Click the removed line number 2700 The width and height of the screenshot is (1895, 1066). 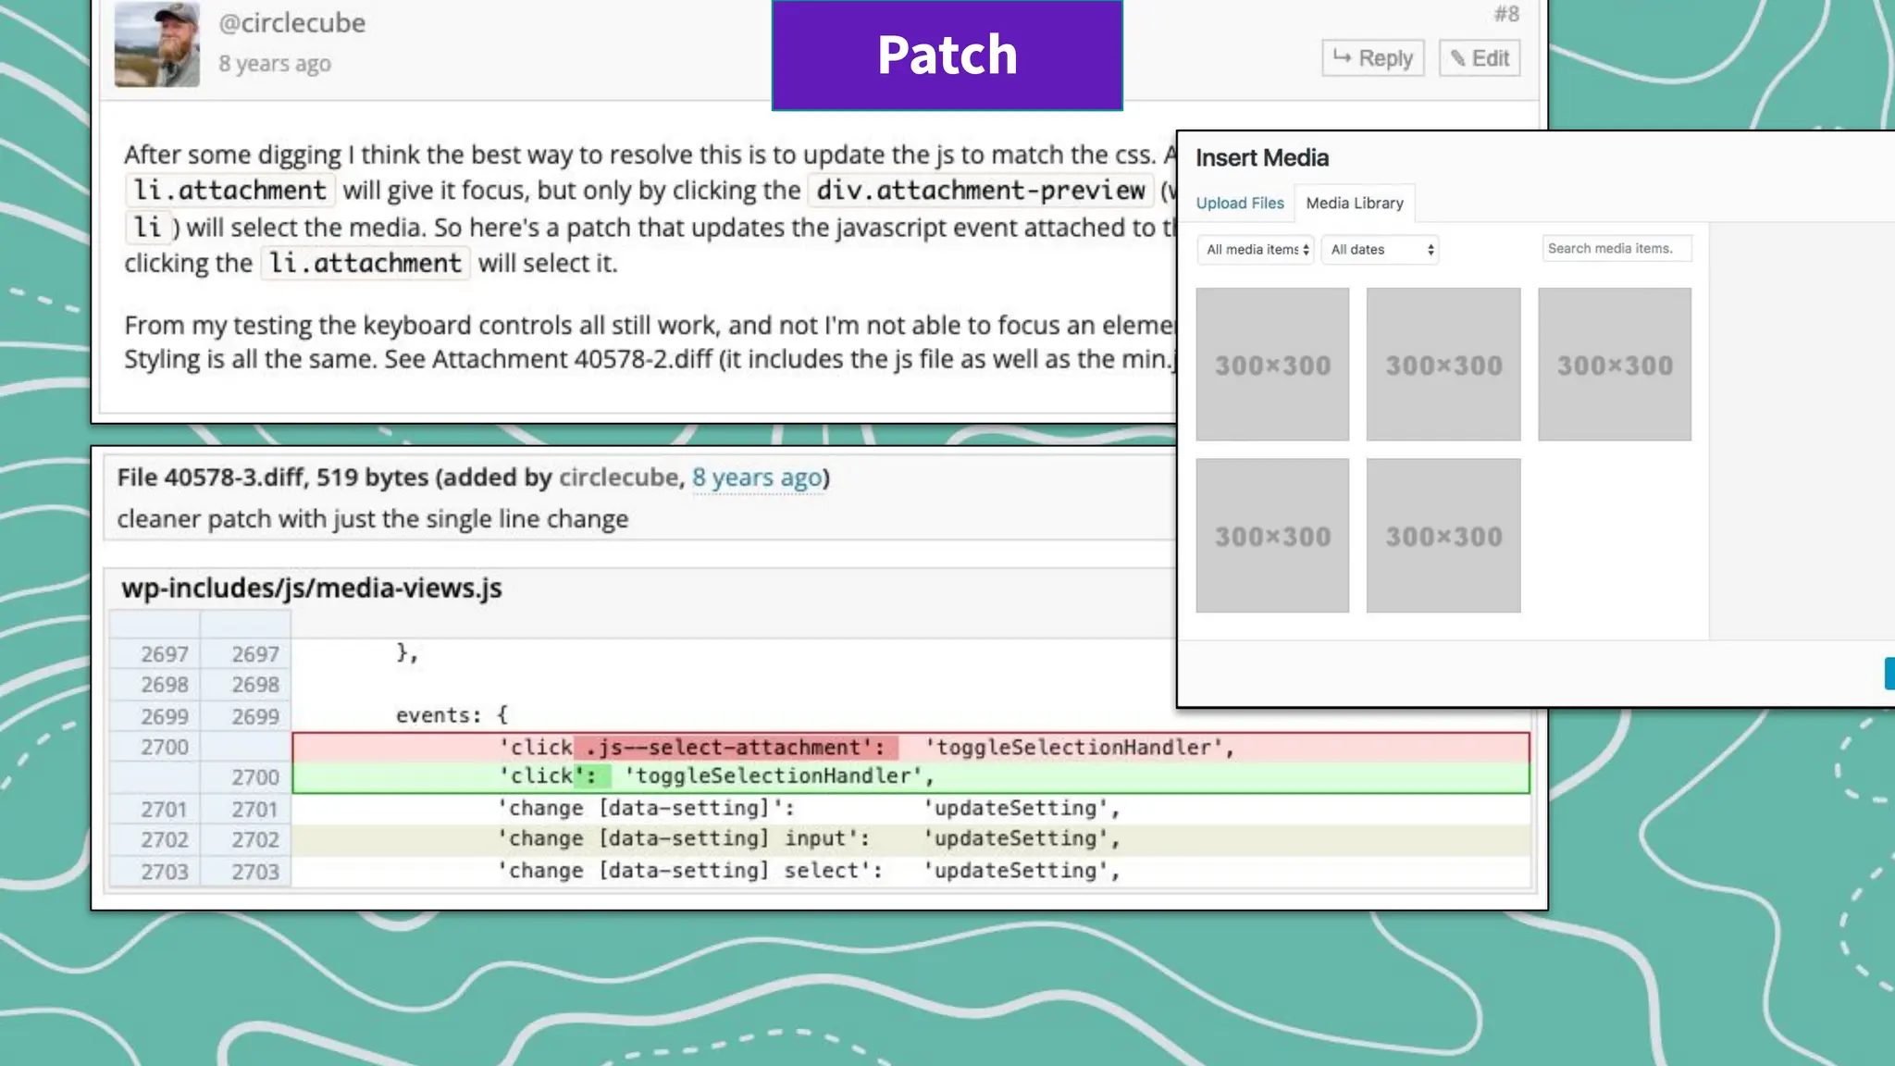tap(164, 747)
